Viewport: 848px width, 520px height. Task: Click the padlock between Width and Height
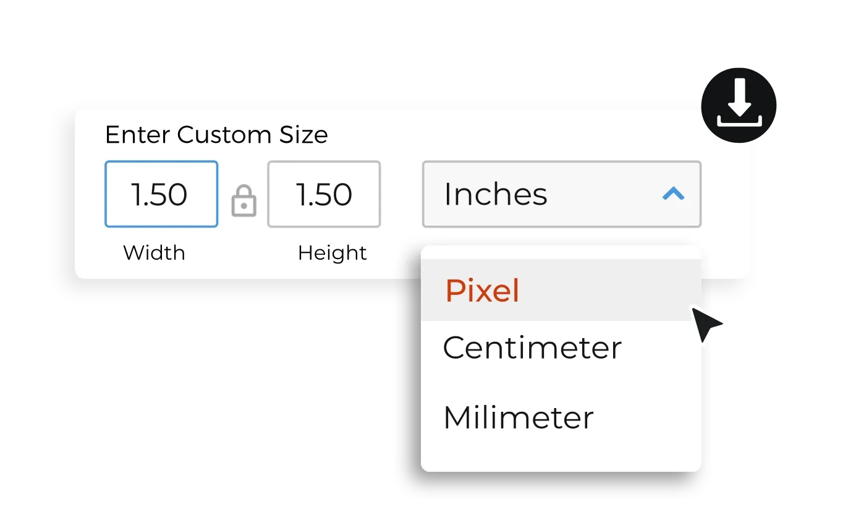[244, 201]
